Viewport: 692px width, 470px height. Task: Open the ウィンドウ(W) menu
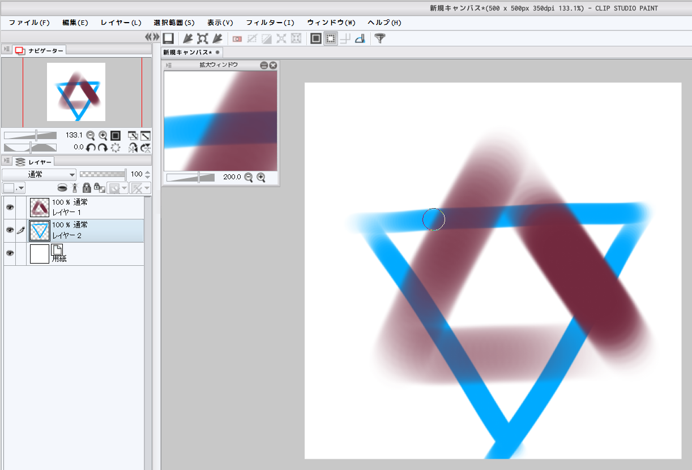tap(331, 23)
